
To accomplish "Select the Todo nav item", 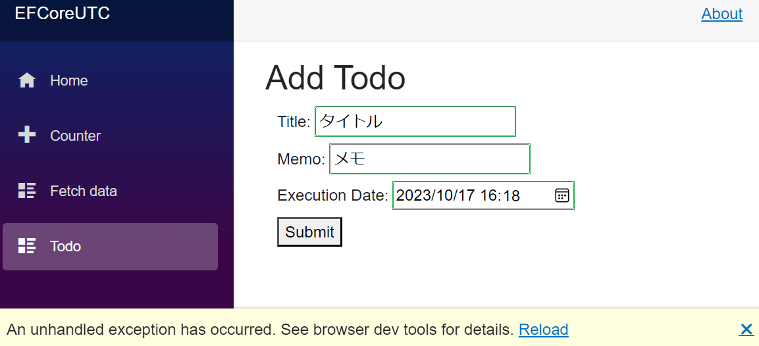I will click(111, 246).
